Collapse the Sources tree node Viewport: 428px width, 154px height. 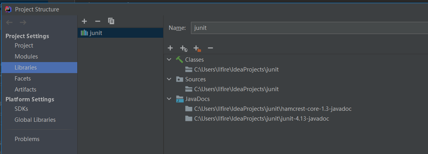[169, 79]
